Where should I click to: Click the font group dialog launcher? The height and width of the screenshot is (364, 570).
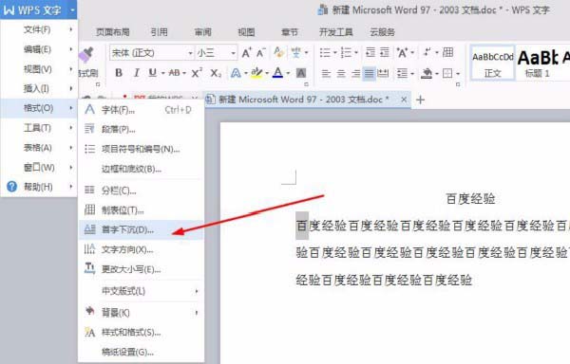[x=307, y=84]
